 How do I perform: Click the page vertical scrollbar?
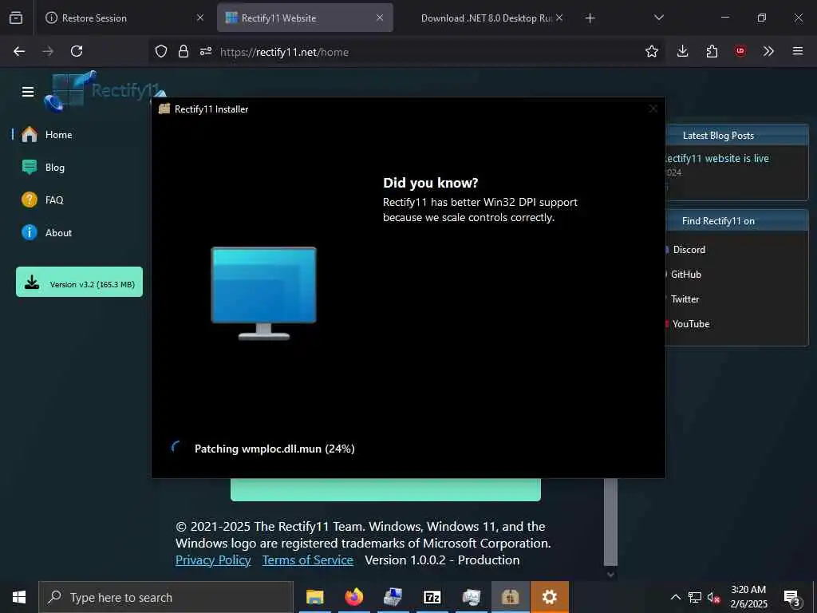tap(610, 521)
